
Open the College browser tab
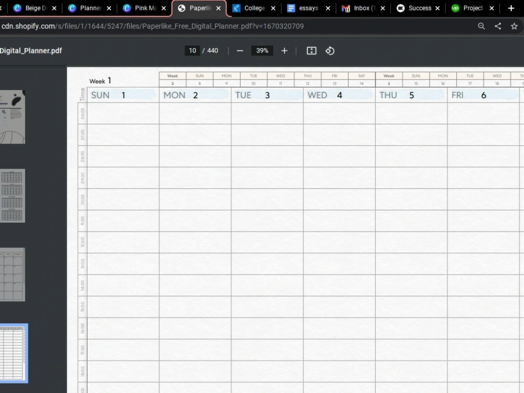pyautogui.click(x=249, y=8)
